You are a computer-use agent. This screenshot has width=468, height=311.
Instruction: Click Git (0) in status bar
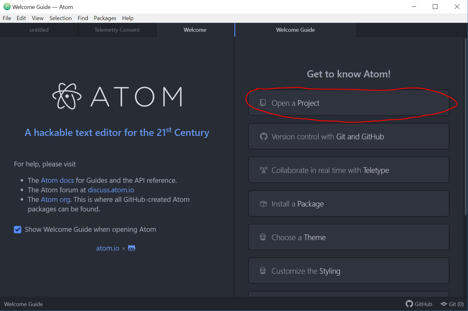456,304
